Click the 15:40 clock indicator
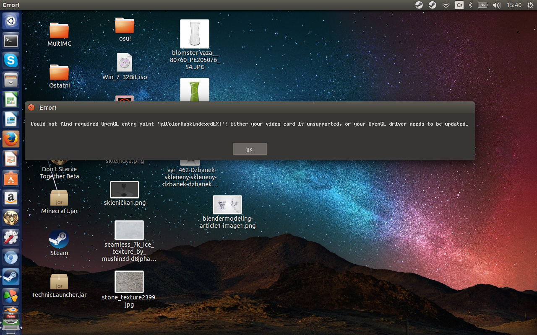 click(x=514, y=5)
